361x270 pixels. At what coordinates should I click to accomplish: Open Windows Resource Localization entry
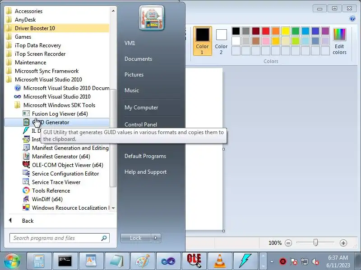(66, 208)
